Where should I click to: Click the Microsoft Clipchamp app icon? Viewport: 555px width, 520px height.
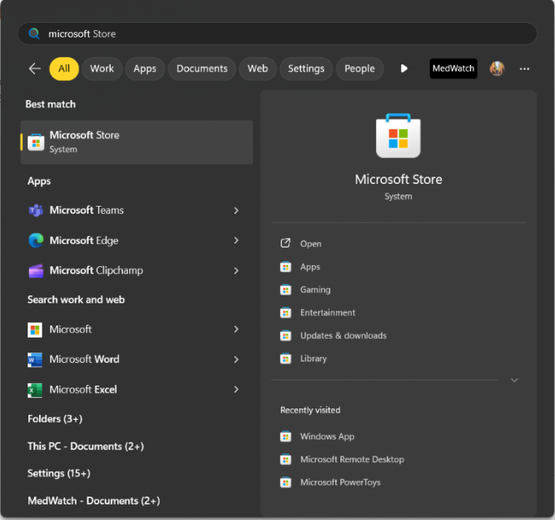pyautogui.click(x=36, y=271)
